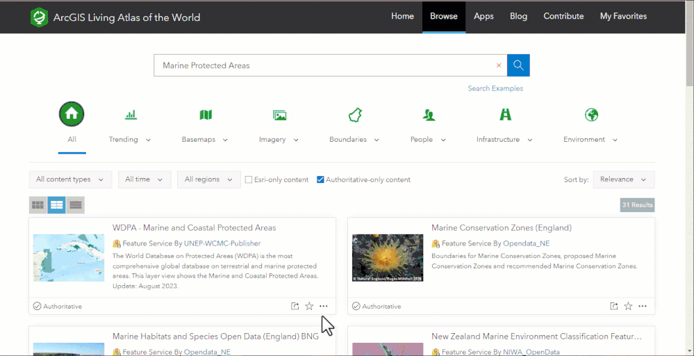Favorite the Marine Conservation Zones star
Viewport: 694px width, 356px height.
[x=628, y=306]
